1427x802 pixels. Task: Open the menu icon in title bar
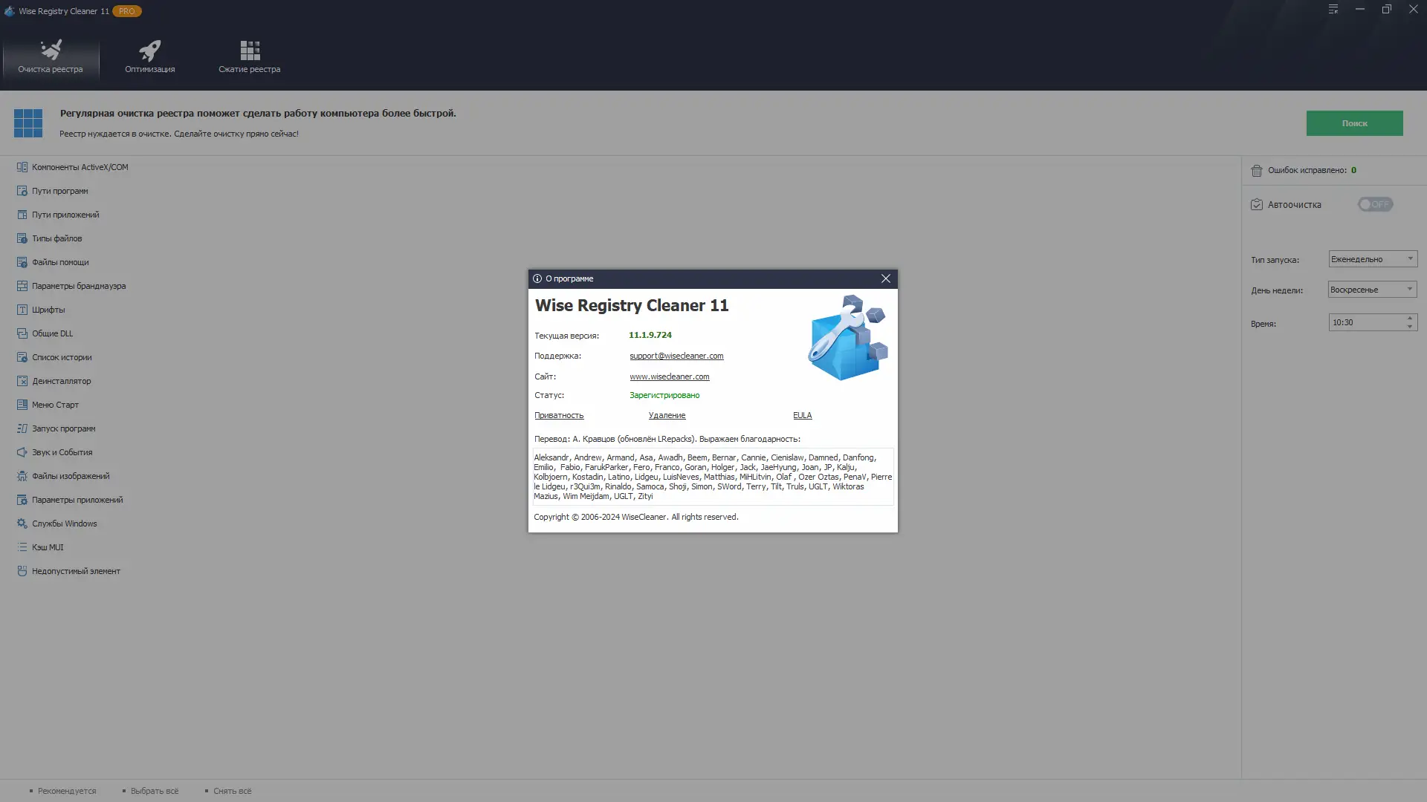point(1333,10)
